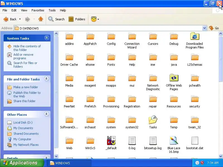Click the file list scroll up arrow

(x=220, y=34)
